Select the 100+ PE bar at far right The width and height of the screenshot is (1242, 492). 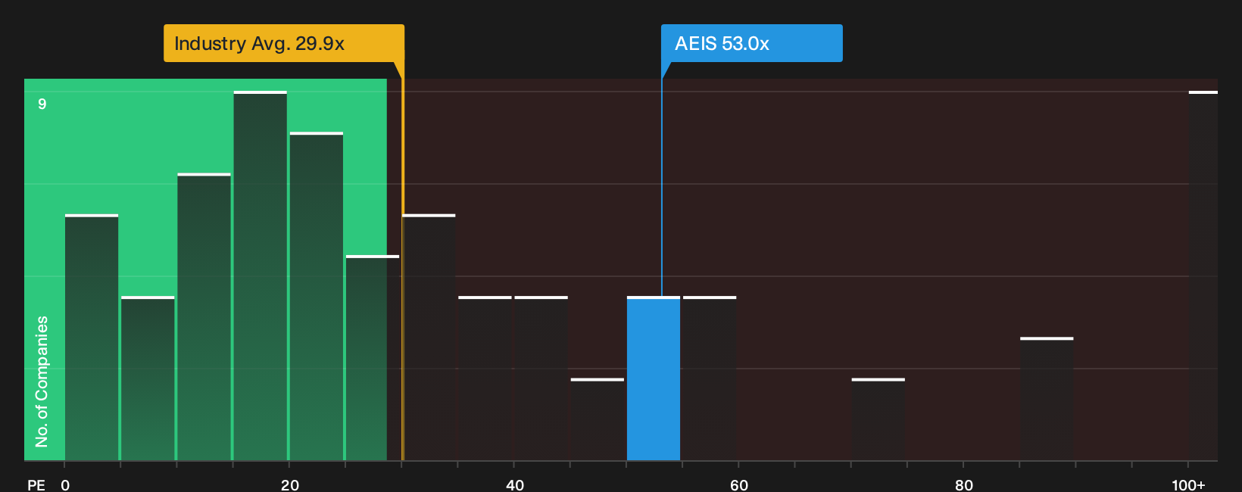[x=1203, y=276]
